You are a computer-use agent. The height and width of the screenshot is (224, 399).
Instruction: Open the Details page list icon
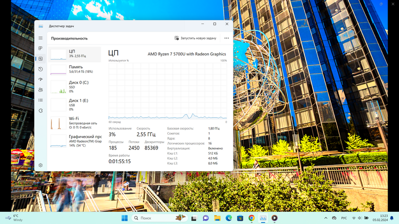[x=40, y=100]
